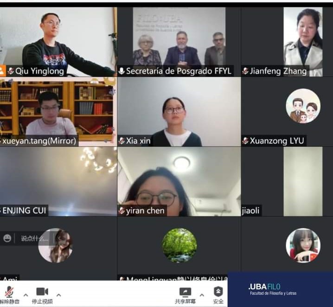Click muted mic icon next to Xia xin
This screenshot has height=307, width=333.
(x=122, y=141)
